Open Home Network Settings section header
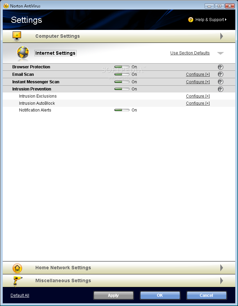The image size is (238, 306). click(x=119, y=268)
